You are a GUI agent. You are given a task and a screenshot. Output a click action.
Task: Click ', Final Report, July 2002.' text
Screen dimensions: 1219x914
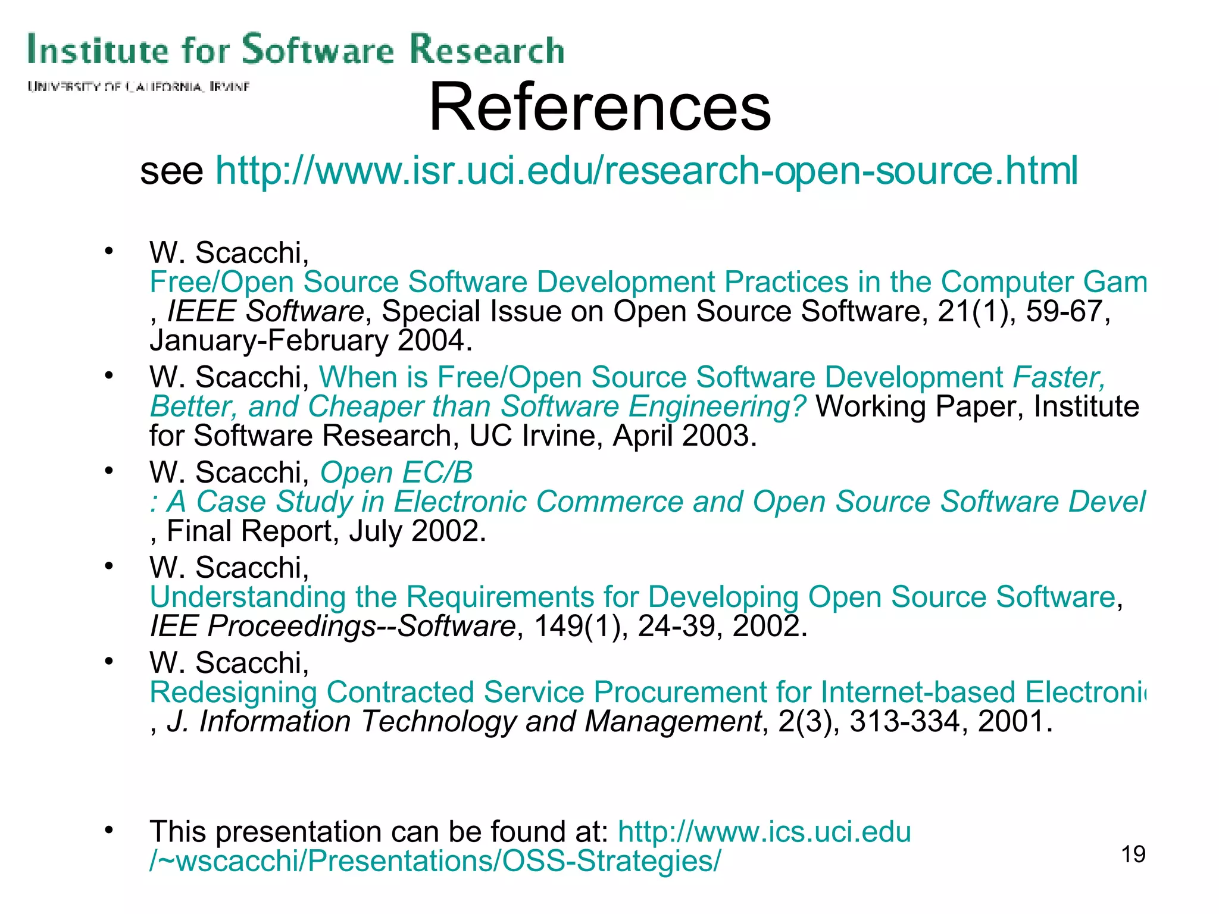click(318, 531)
